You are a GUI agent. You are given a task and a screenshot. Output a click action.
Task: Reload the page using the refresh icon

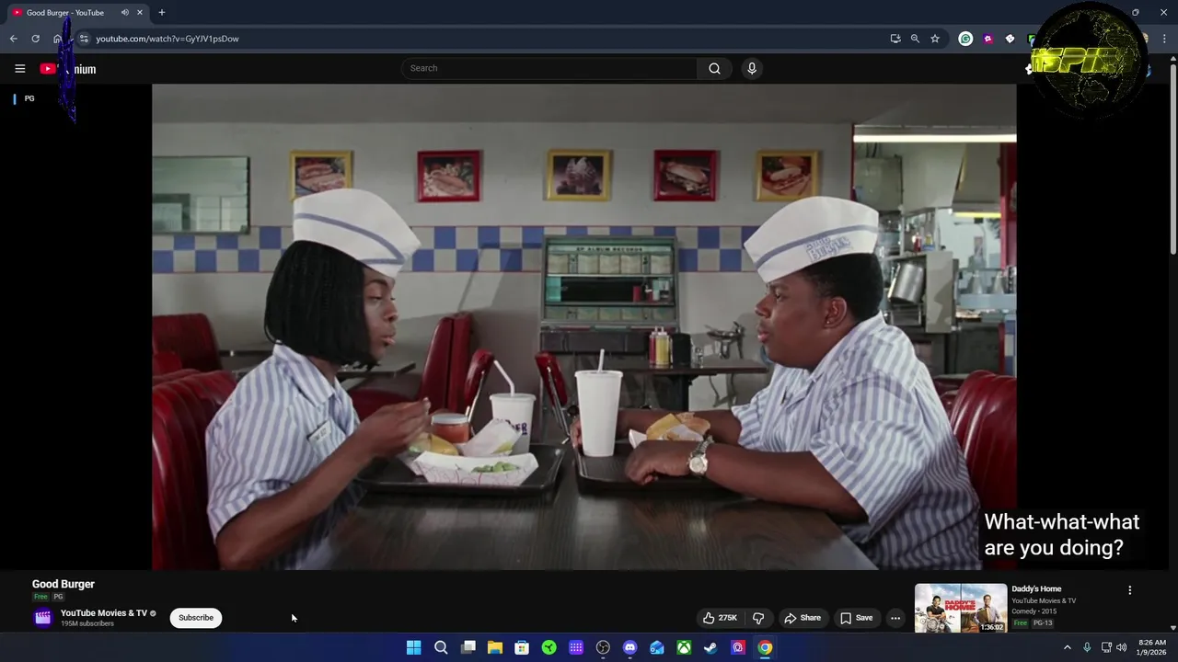click(x=35, y=39)
